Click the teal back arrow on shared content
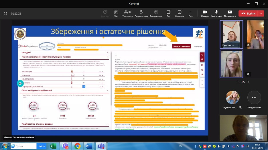Image resolution: width=268 pixels, height=150 pixels. (20, 83)
